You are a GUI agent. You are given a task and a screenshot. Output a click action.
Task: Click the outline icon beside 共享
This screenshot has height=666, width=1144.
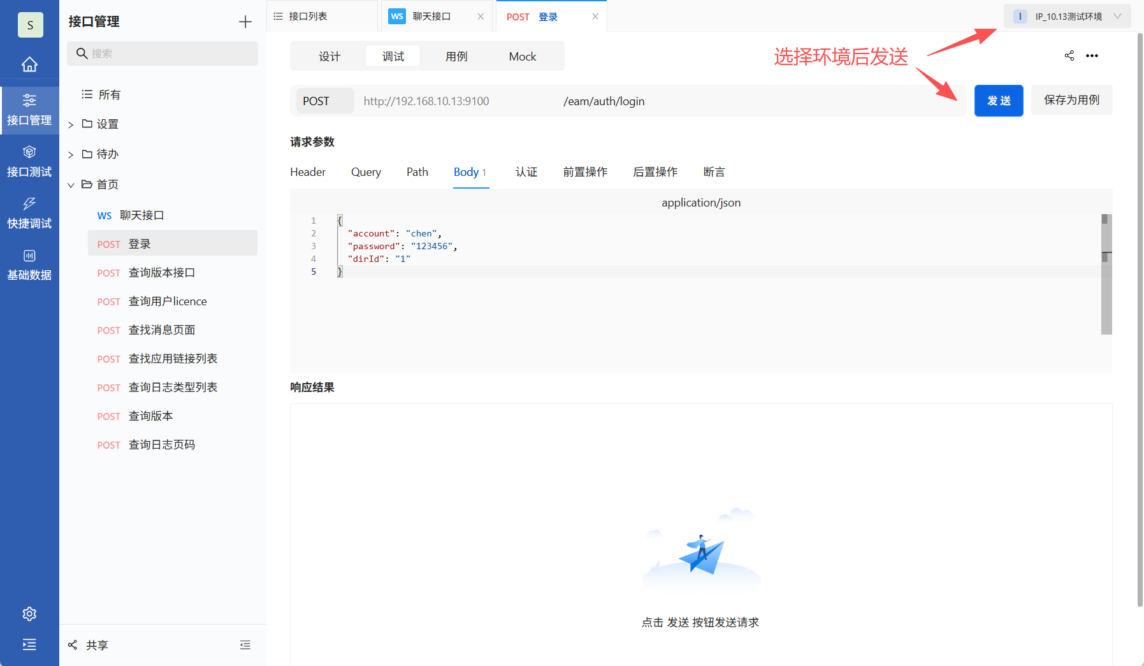click(x=245, y=644)
